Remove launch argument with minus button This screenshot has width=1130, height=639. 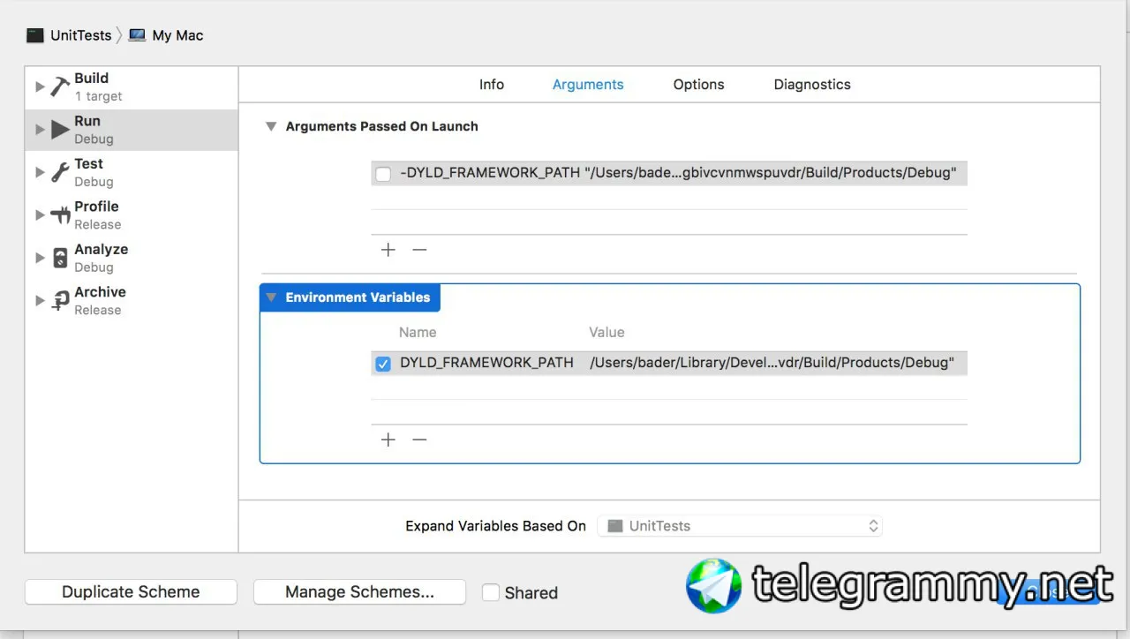click(x=419, y=250)
